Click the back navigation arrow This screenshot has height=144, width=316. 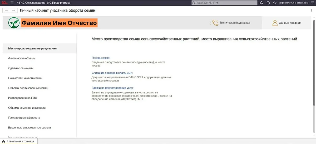click(6, 11)
